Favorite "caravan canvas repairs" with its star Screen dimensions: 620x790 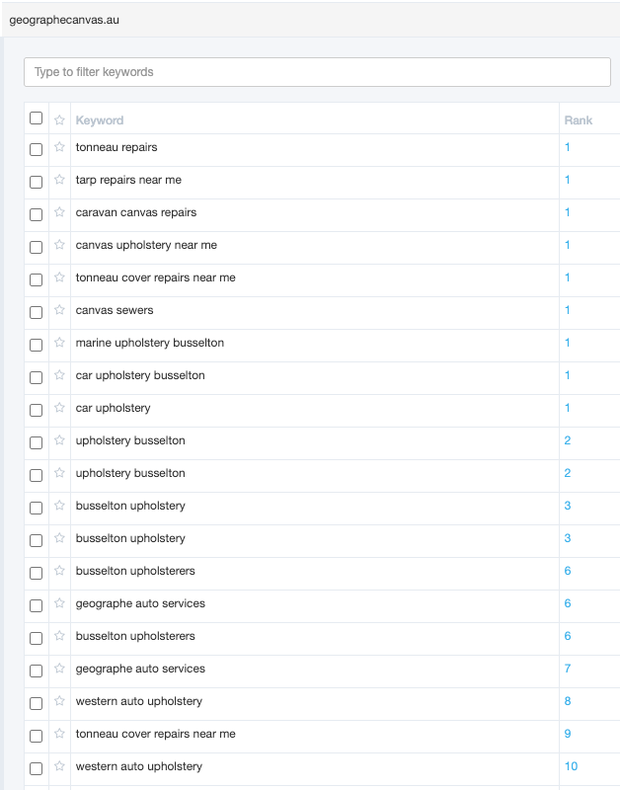pos(58,212)
